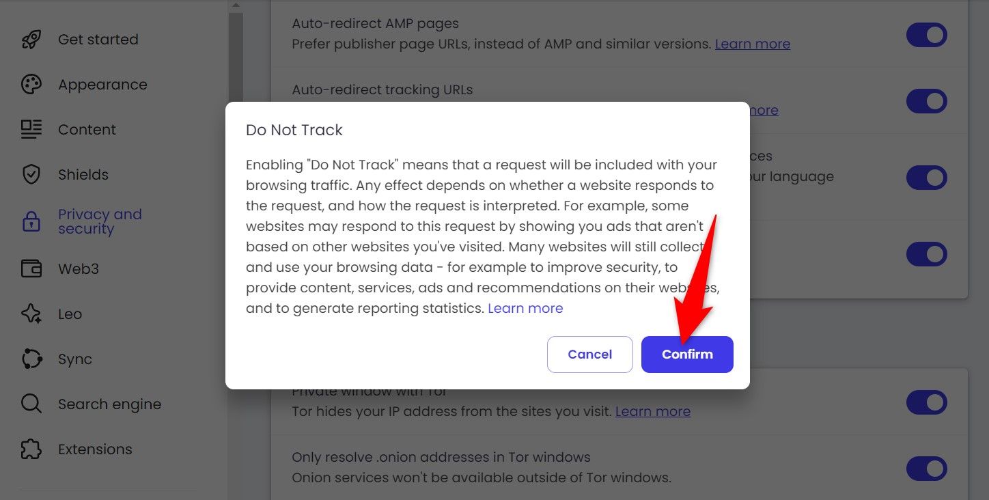The height and width of the screenshot is (500, 989).
Task: Disable Private window with Tor
Action: click(x=927, y=402)
